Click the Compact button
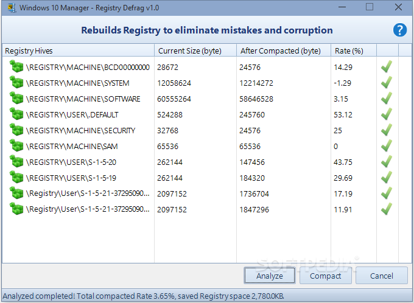Viewport: 414px width, 303px height. [325, 276]
